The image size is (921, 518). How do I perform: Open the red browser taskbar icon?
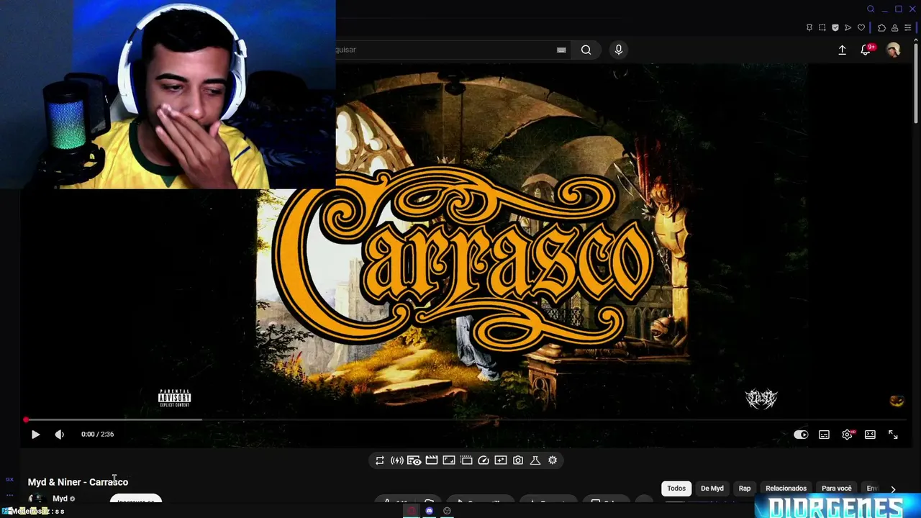pyautogui.click(x=412, y=511)
